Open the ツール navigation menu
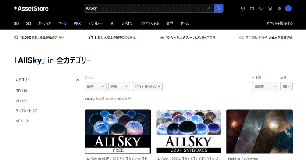 [x=62, y=23]
